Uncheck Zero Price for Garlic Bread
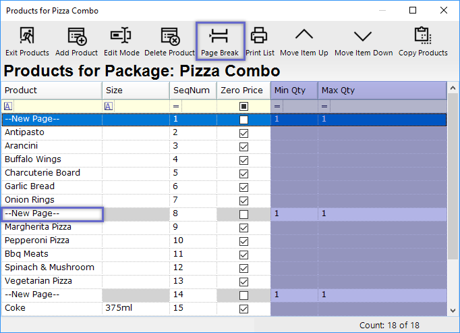460x333 pixels. 243,187
